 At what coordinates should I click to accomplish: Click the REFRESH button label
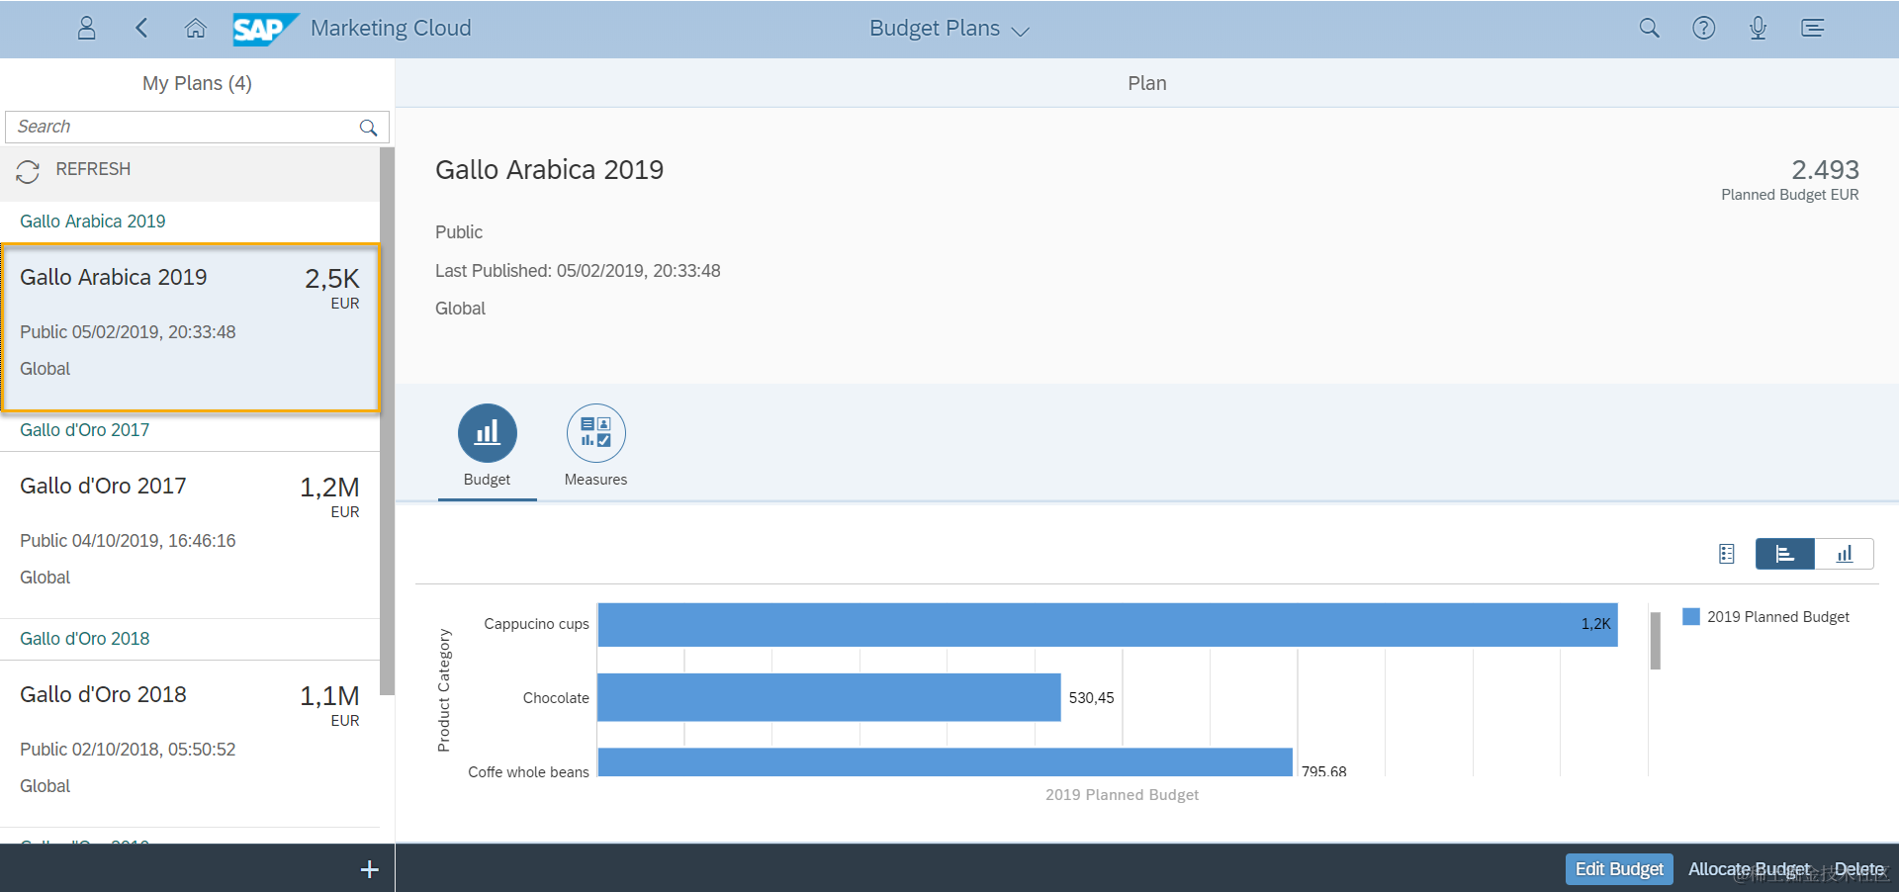(93, 169)
